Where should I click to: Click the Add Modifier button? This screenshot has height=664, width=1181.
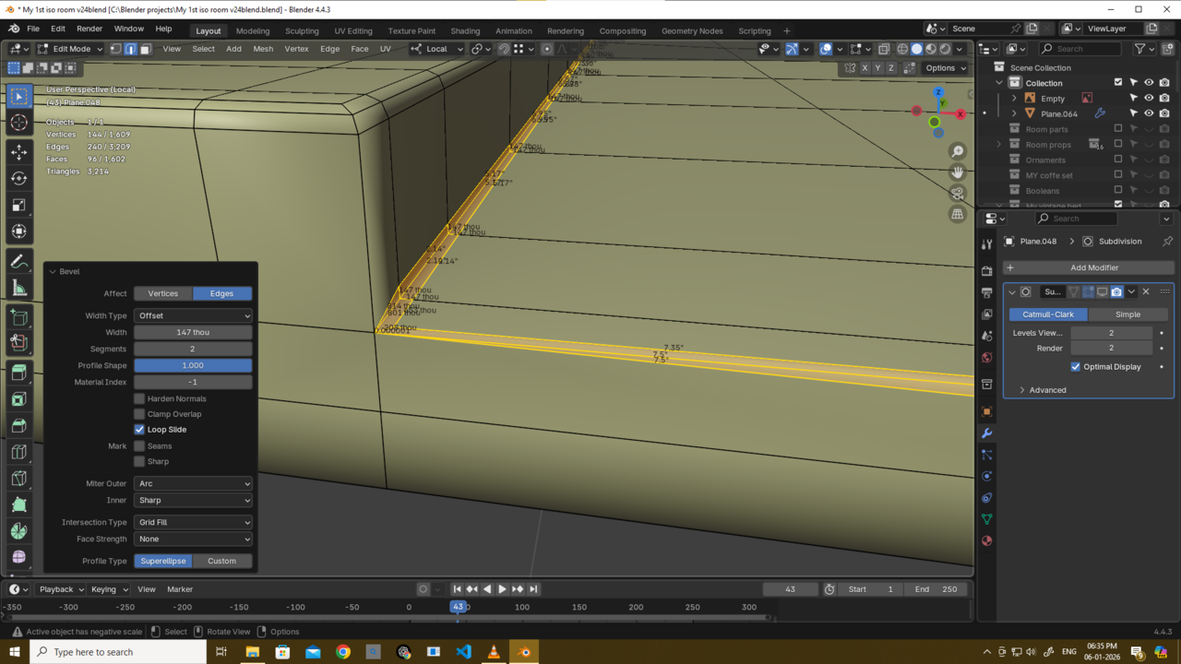pos(1093,267)
